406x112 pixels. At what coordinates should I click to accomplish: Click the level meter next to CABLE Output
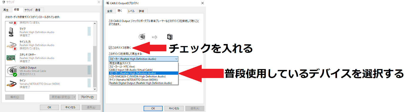click(89, 70)
